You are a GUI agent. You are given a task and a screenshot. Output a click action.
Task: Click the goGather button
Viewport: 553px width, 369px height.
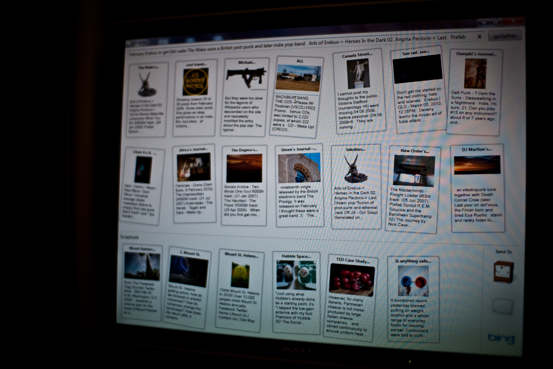coord(505,36)
